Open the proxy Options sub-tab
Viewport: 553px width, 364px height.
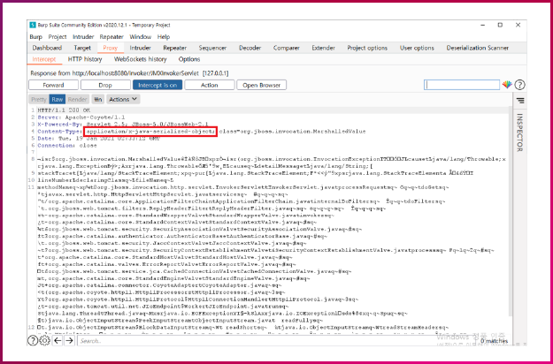coord(189,59)
